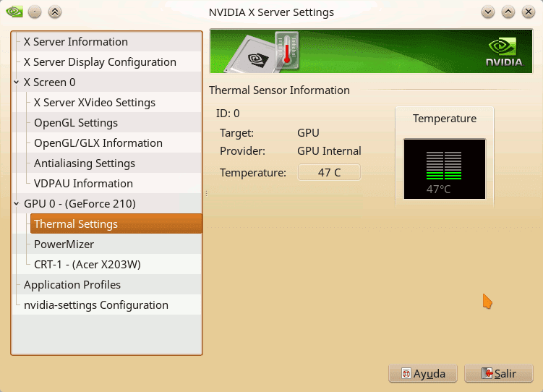Click the lifebuoy icon on Ayuda button

pyautogui.click(x=406, y=374)
